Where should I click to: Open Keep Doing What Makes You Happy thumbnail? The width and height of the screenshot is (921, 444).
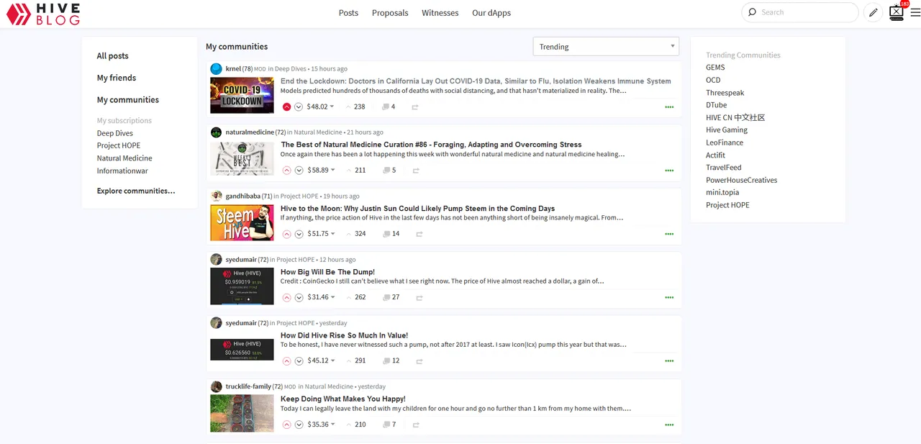pos(242,413)
